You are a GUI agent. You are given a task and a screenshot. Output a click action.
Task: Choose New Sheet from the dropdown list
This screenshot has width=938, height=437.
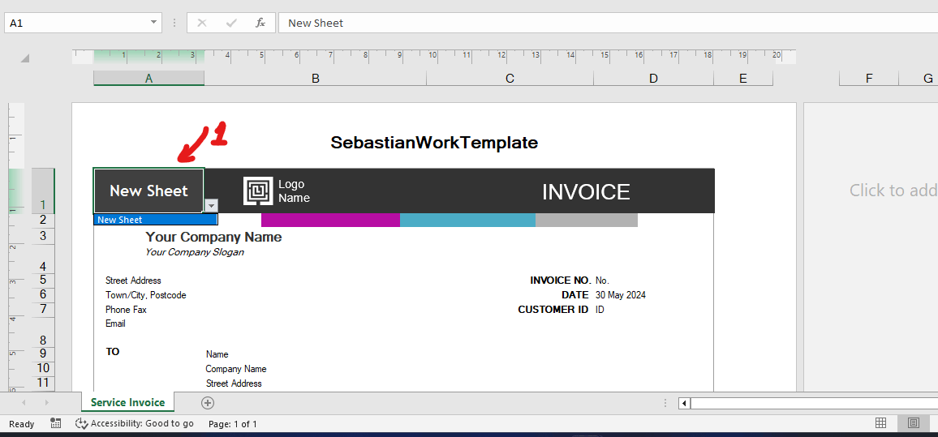(x=156, y=220)
